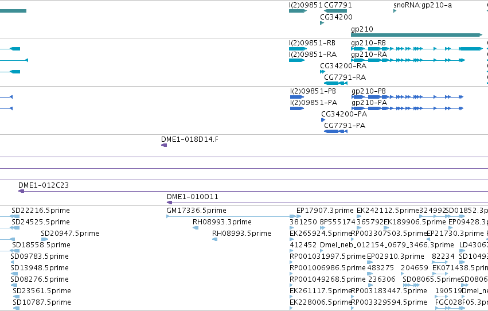The height and width of the screenshot is (311, 488).
Task: Click the l(2)09851-PB protein label
Action: (313, 91)
